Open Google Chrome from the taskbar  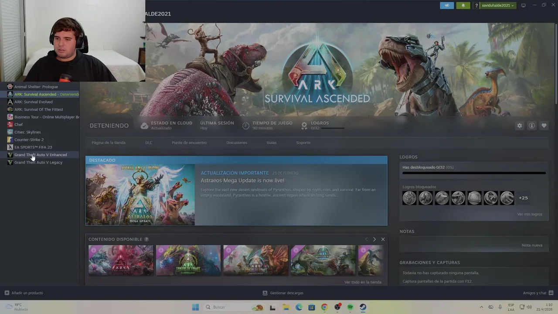(324, 307)
